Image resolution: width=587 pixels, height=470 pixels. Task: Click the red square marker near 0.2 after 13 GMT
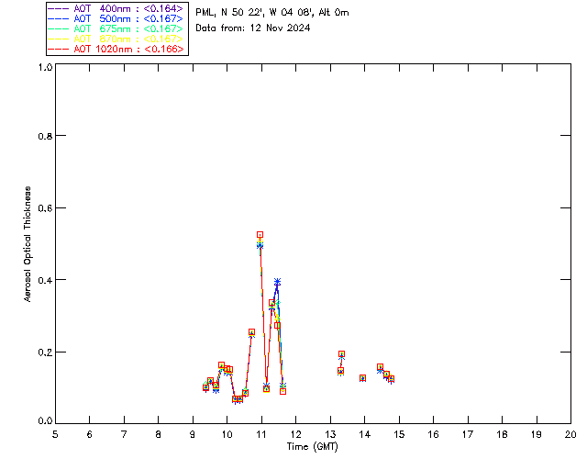point(341,353)
